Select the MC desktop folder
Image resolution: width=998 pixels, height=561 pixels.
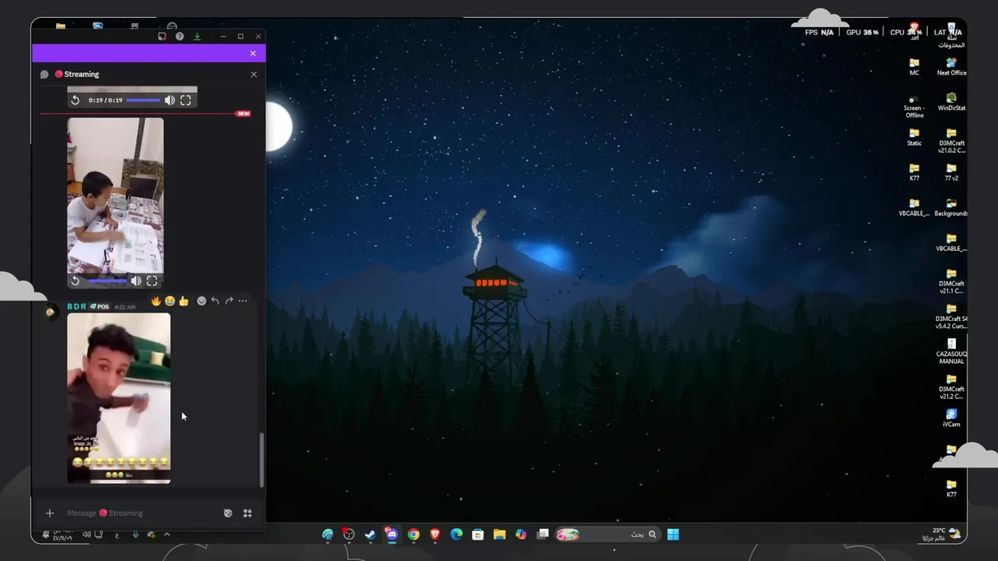coord(914,66)
